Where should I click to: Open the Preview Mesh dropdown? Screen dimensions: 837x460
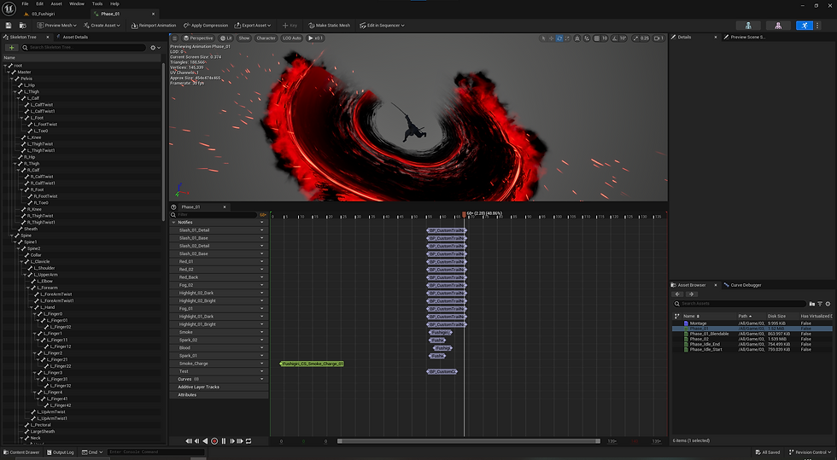(x=58, y=26)
